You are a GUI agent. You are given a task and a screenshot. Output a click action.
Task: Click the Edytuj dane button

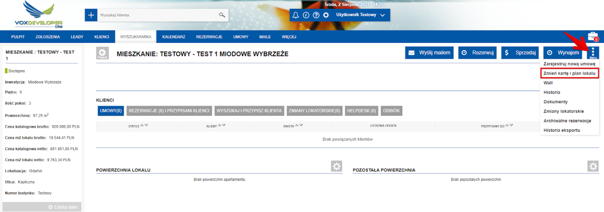coord(42,207)
